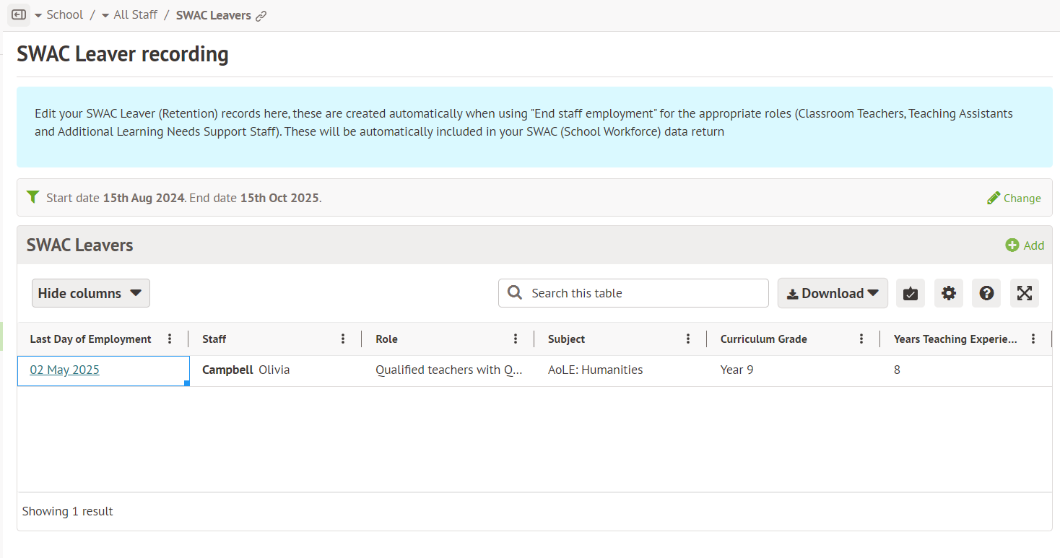Open Last Day of Employment column menu
Image resolution: width=1060 pixels, height=558 pixels.
coord(170,339)
